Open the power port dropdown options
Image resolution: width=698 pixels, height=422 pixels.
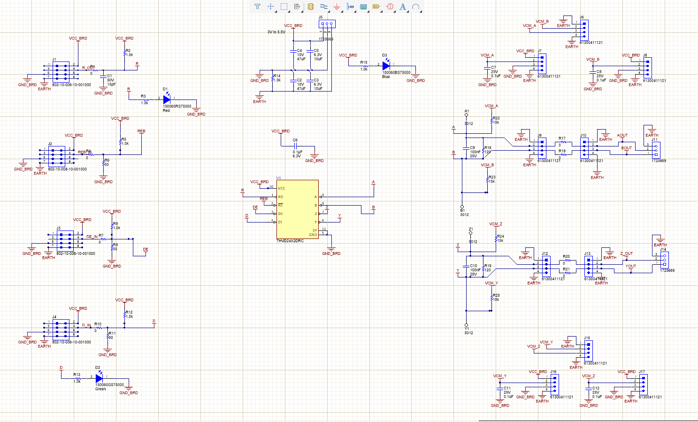point(341,12)
